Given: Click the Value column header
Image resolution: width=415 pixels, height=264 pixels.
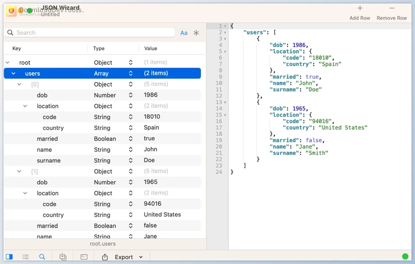Looking at the screenshot, I should (x=150, y=49).
